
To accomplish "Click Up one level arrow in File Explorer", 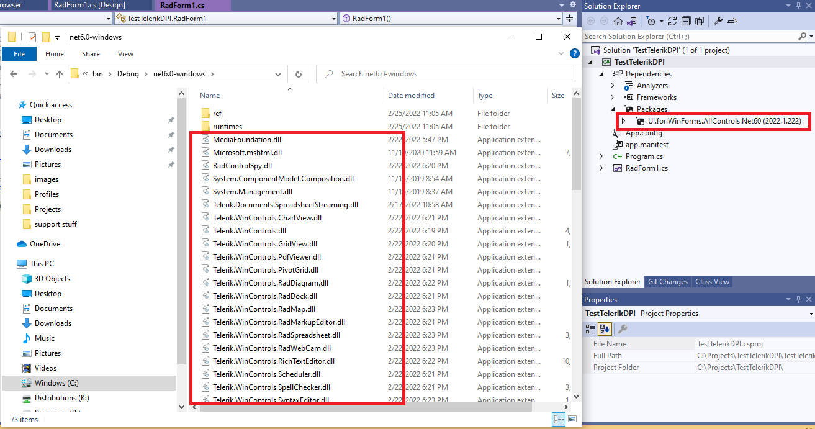I will [59, 74].
